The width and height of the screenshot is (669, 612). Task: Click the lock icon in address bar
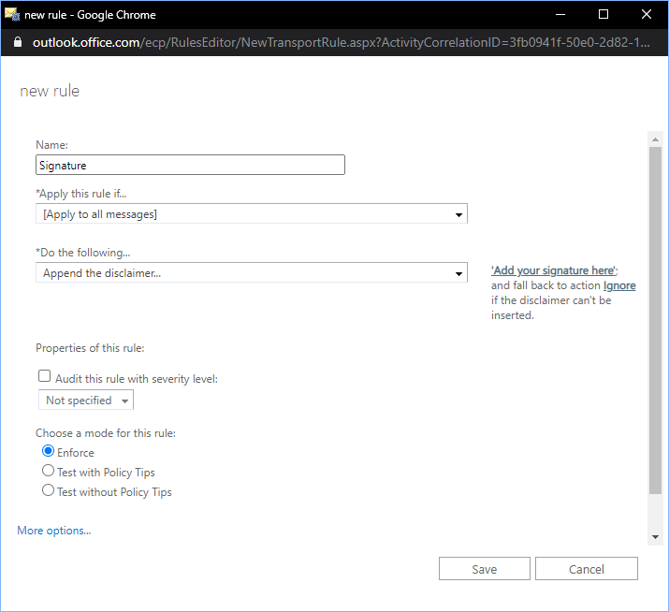(18, 43)
